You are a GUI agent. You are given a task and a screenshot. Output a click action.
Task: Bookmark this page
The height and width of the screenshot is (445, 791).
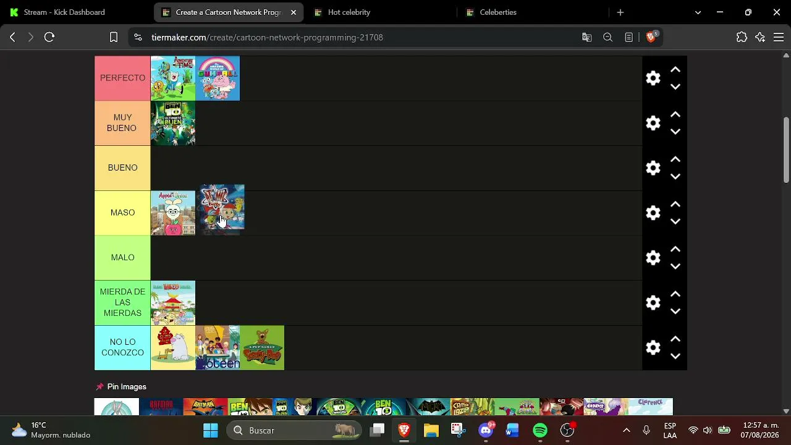[x=114, y=37]
